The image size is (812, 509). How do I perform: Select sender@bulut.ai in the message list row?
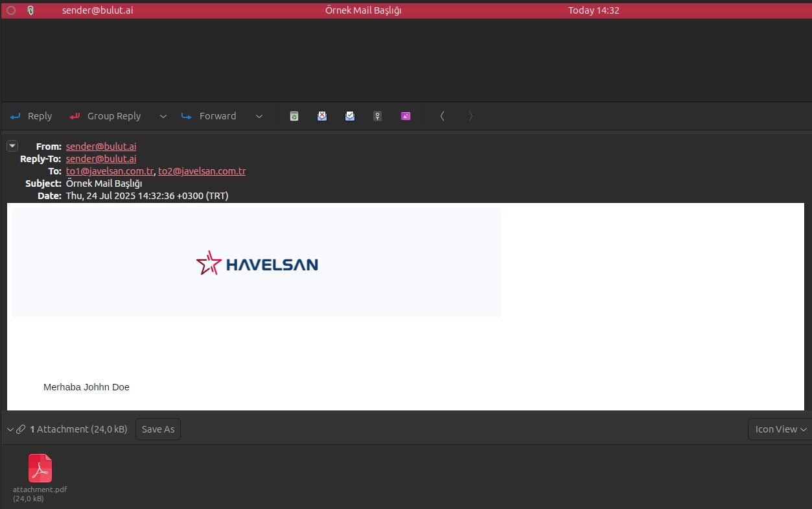coord(98,10)
